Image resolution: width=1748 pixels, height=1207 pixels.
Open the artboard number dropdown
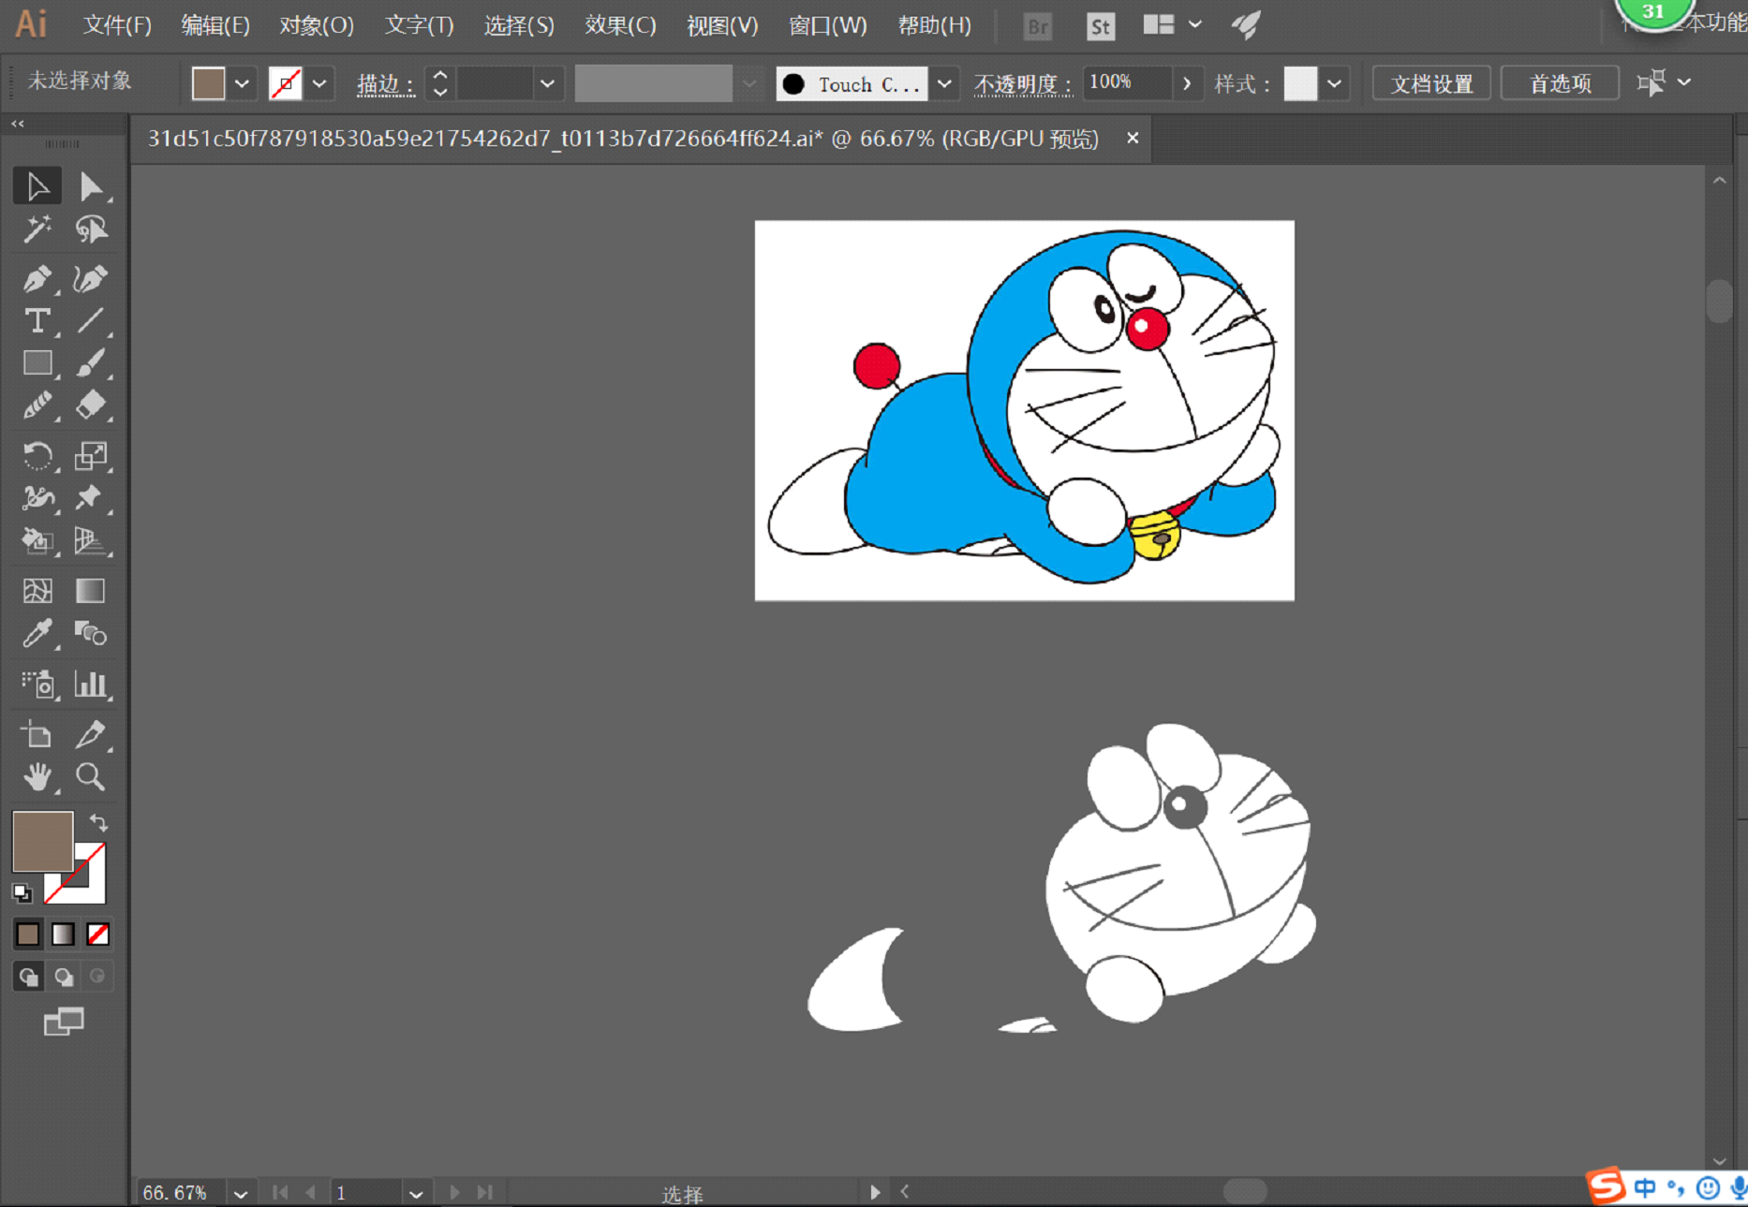click(416, 1193)
